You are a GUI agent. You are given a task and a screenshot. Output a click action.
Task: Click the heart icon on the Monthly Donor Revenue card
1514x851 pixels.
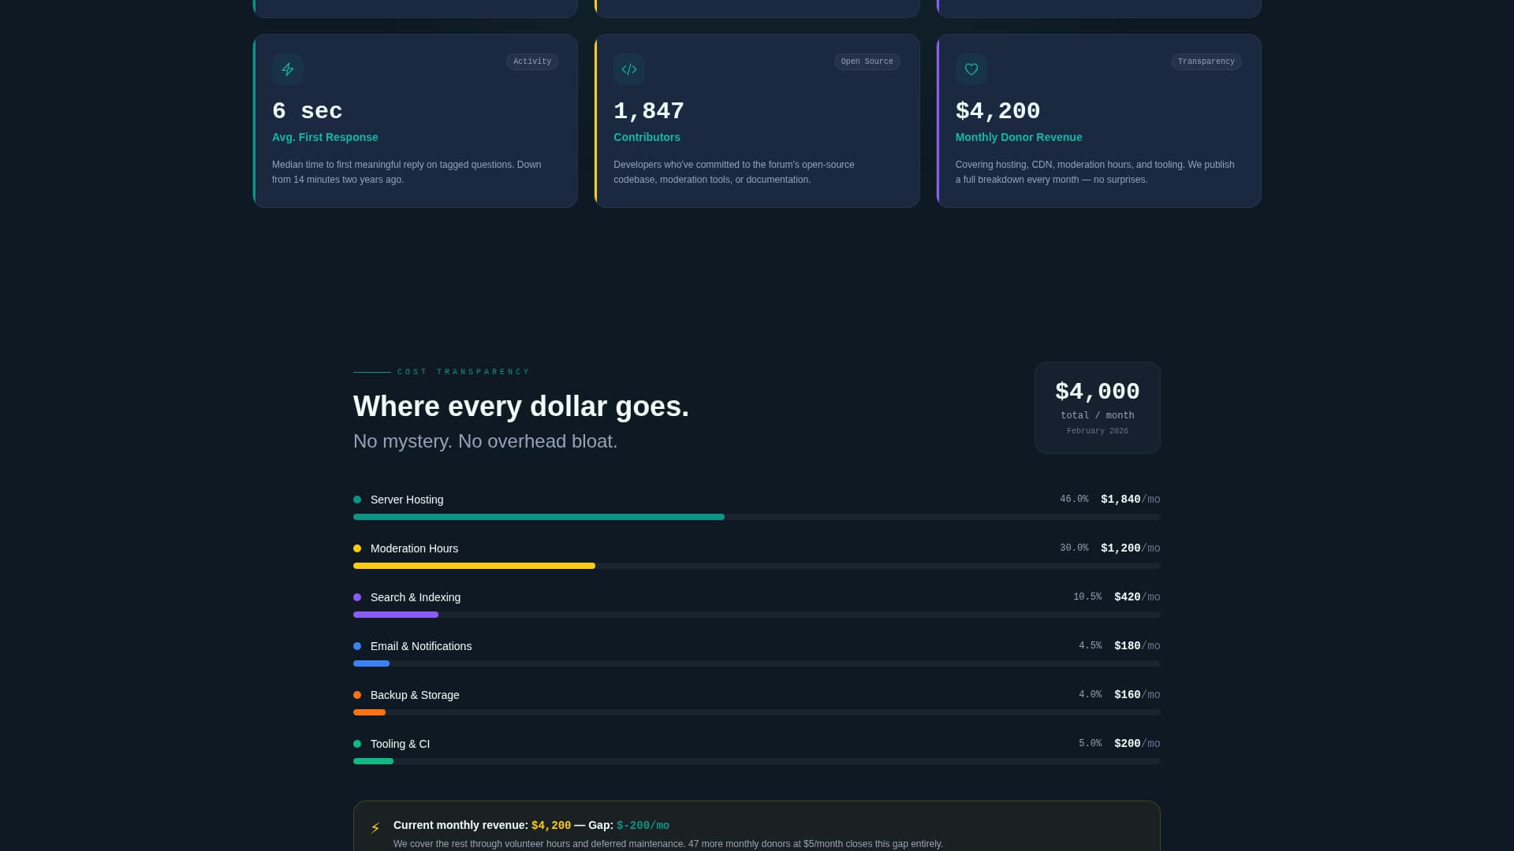point(971,69)
